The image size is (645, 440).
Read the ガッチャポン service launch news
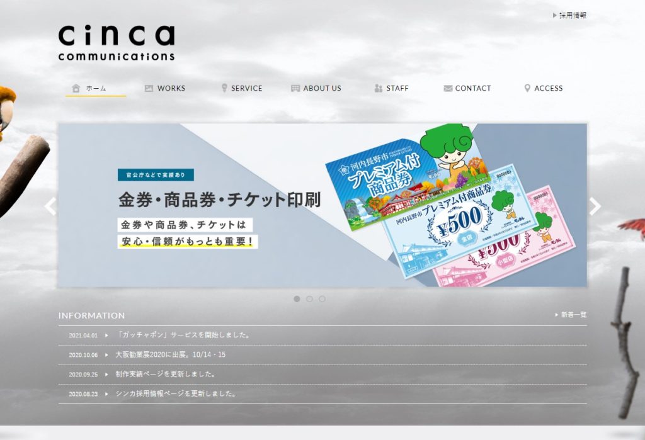click(184, 335)
